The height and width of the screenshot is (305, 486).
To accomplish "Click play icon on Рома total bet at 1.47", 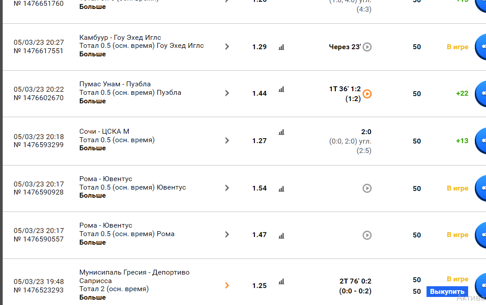I will (x=367, y=235).
